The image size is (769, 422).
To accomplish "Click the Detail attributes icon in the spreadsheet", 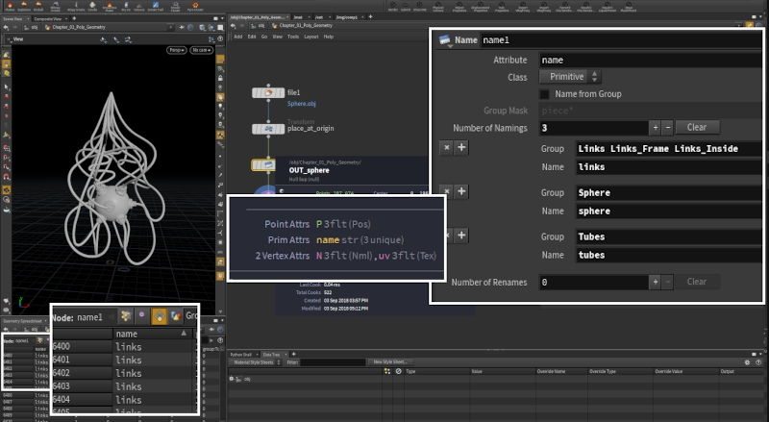I will click(x=174, y=316).
